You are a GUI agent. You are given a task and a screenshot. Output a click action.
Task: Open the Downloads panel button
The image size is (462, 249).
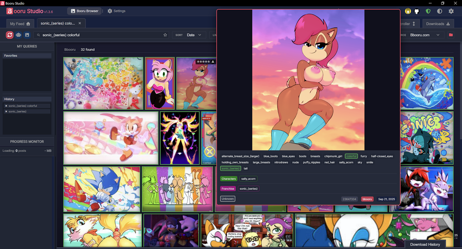pos(438,24)
